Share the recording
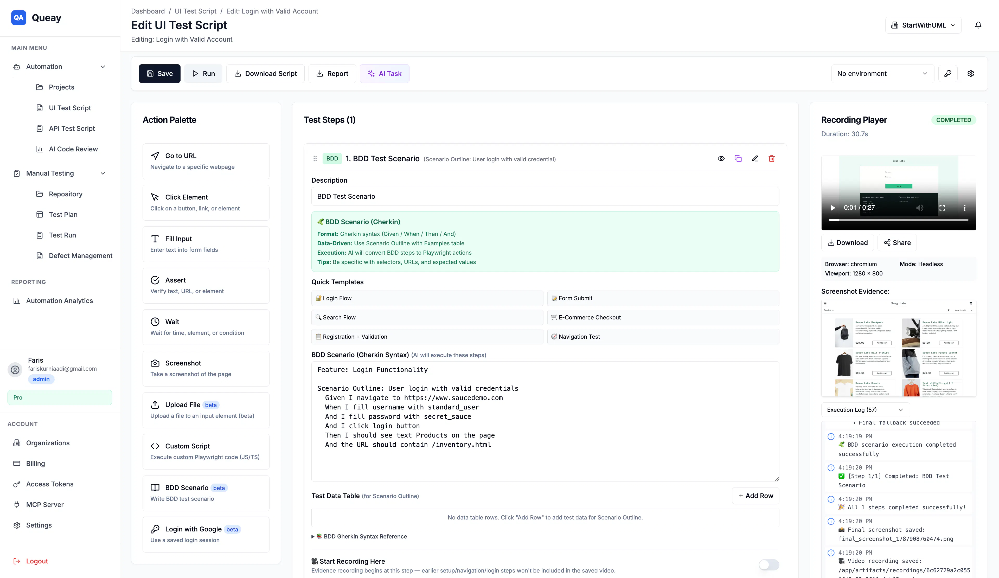 pos(897,243)
